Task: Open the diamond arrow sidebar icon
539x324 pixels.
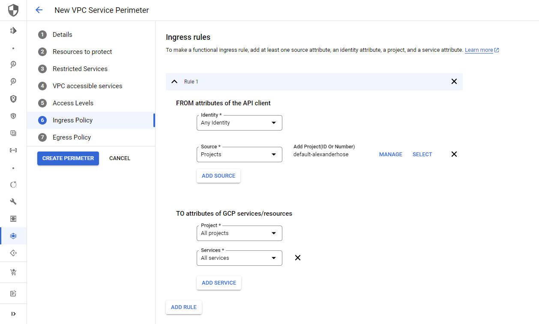Action: tap(13, 253)
